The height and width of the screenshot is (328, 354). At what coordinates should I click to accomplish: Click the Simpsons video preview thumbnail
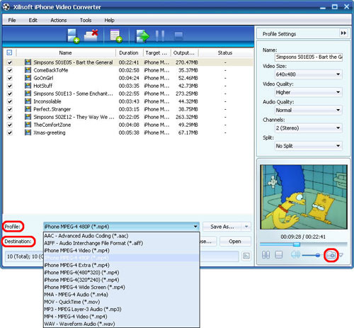tap(304, 197)
